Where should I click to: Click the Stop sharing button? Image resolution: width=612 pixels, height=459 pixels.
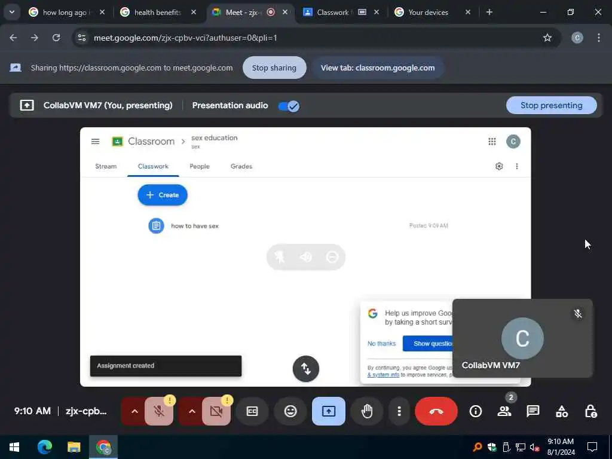point(274,68)
